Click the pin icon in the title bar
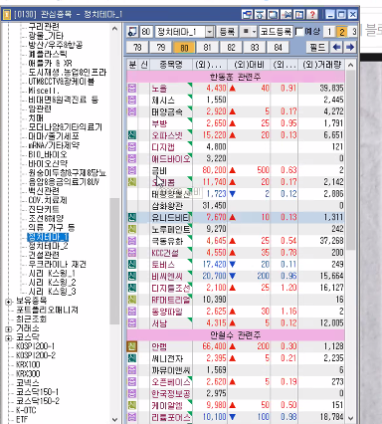Image resolution: width=382 pixels, height=424 pixels. pos(286,15)
